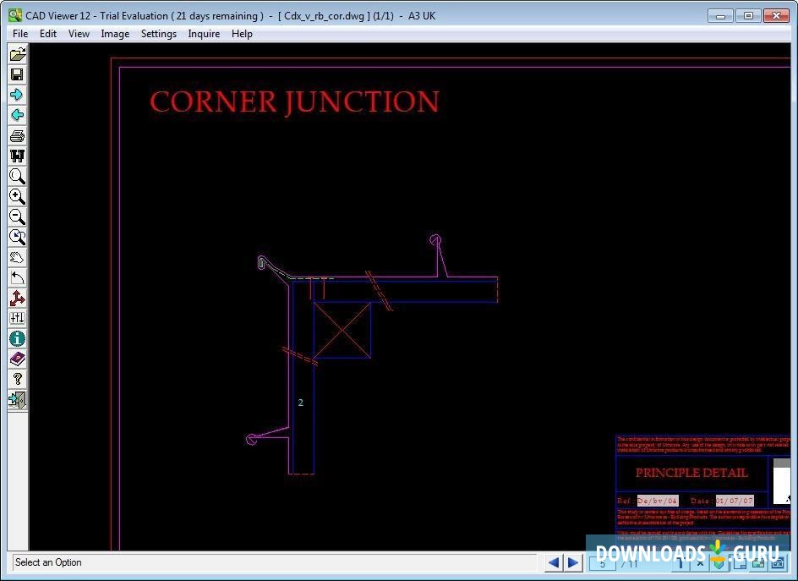Click the PRINCIPLE DETAIL title block text
Viewport: 798px width, 581px height.
coord(691,473)
